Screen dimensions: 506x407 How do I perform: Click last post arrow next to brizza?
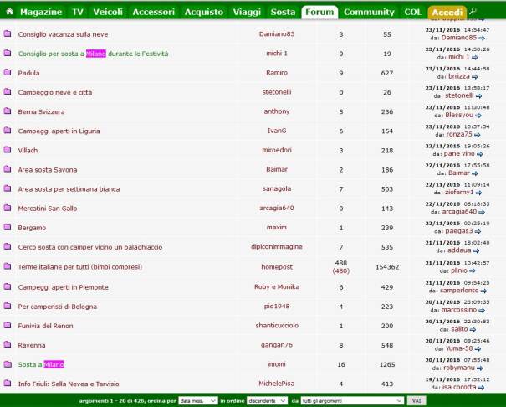[476, 76]
